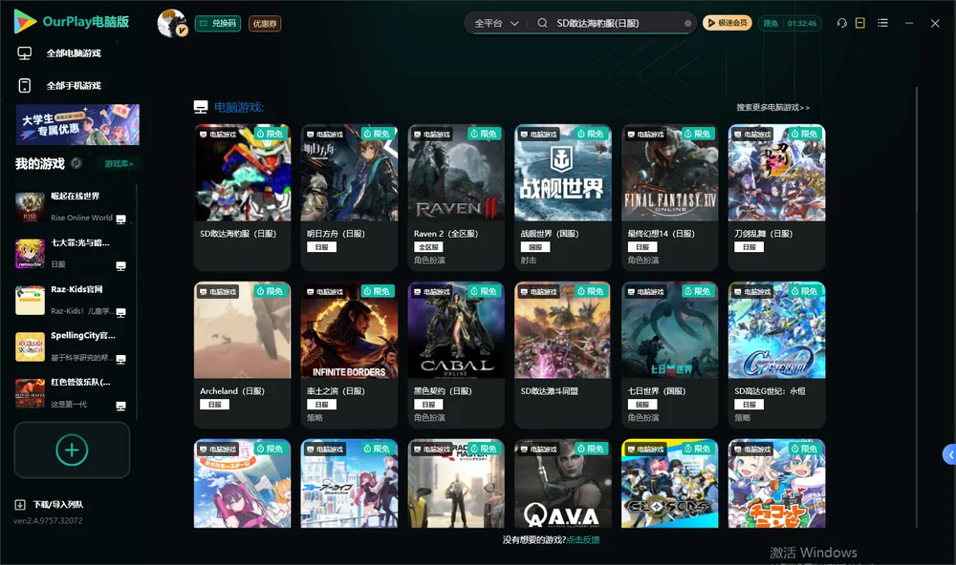Click 搜索更多电脑游戏 link
Viewport: 956px width, 565px height.
[x=773, y=107]
